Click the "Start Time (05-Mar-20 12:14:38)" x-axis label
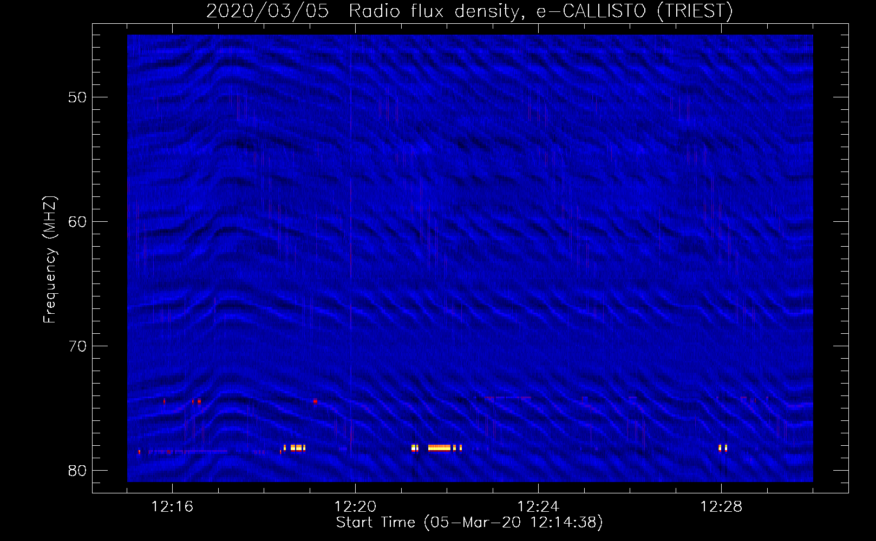Screen dimensions: 876x541 click(x=469, y=523)
